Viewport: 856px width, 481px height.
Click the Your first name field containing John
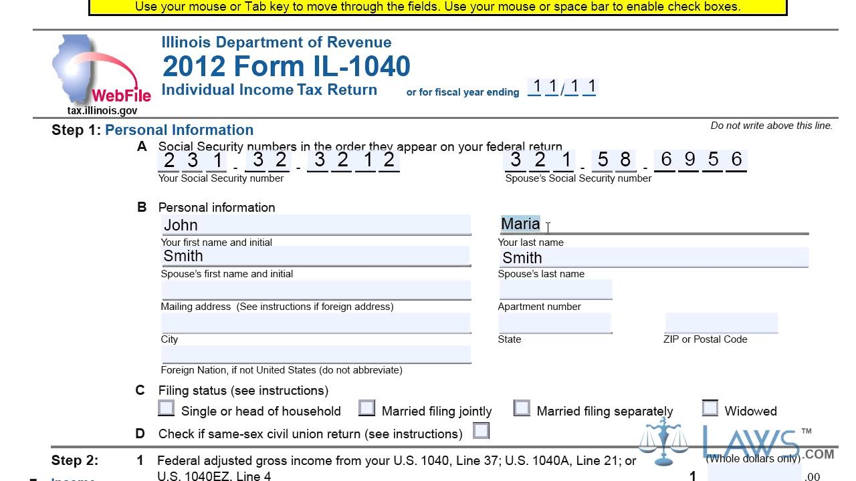316,225
